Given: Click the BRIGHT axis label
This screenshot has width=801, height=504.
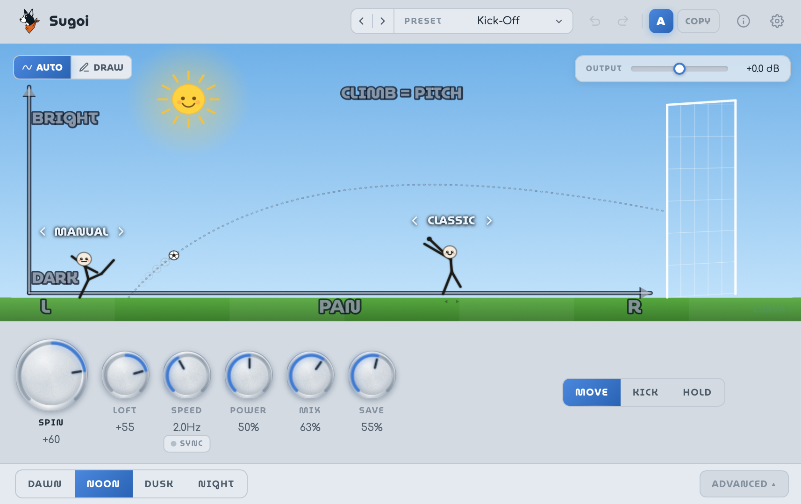Looking at the screenshot, I should point(65,118).
